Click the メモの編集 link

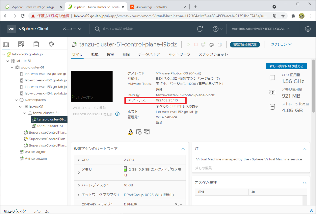(x=205, y=168)
